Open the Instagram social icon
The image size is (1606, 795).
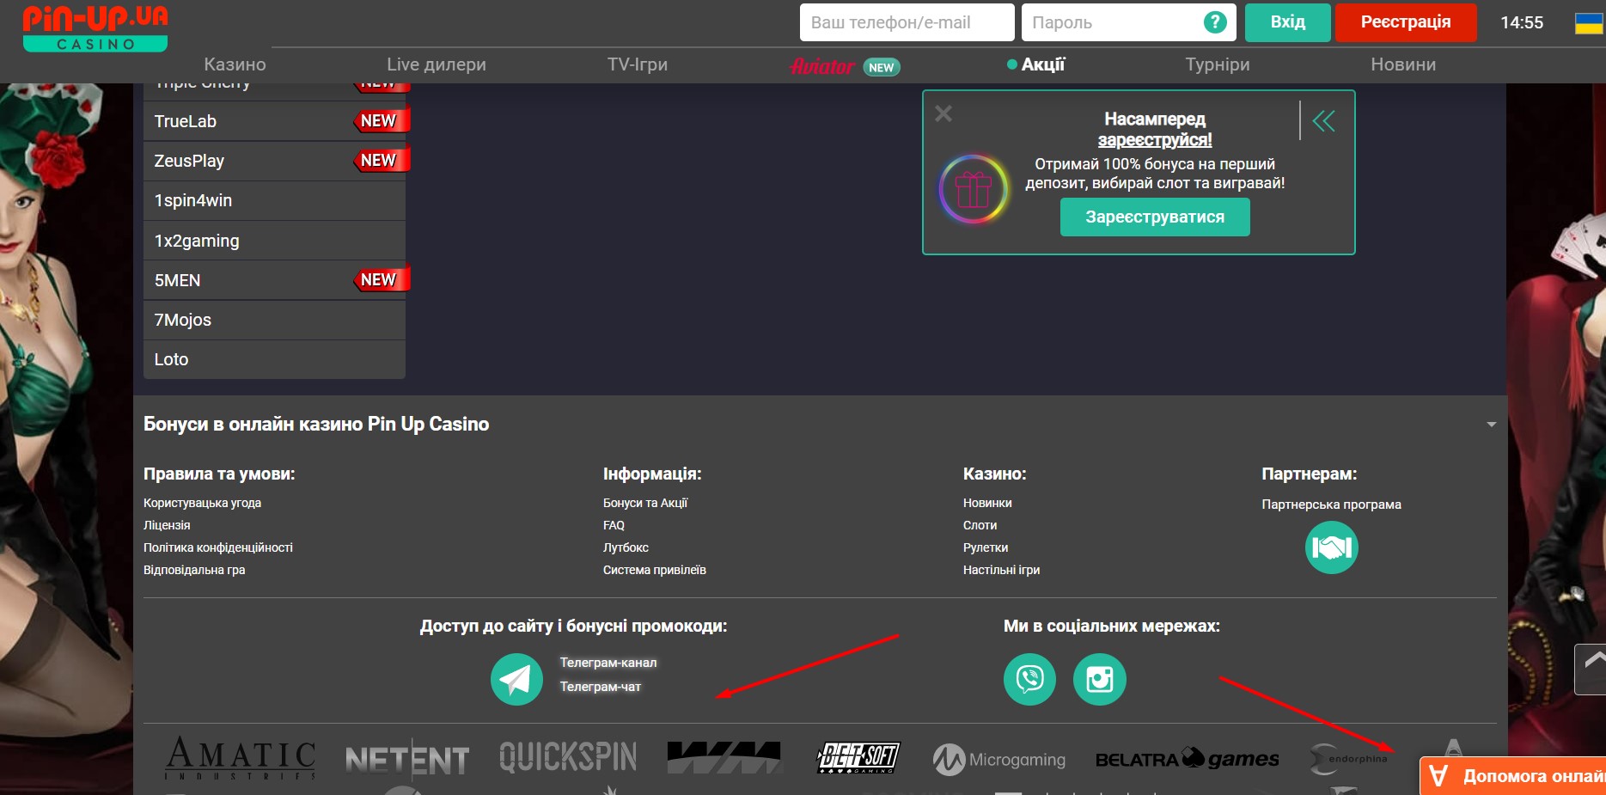click(x=1100, y=679)
